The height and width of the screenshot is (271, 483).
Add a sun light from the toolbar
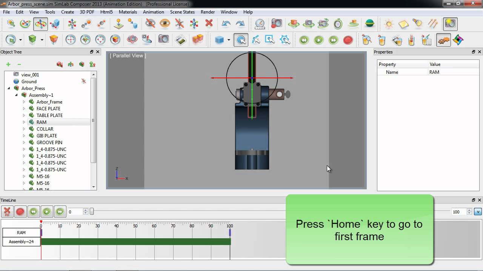[x=389, y=24]
